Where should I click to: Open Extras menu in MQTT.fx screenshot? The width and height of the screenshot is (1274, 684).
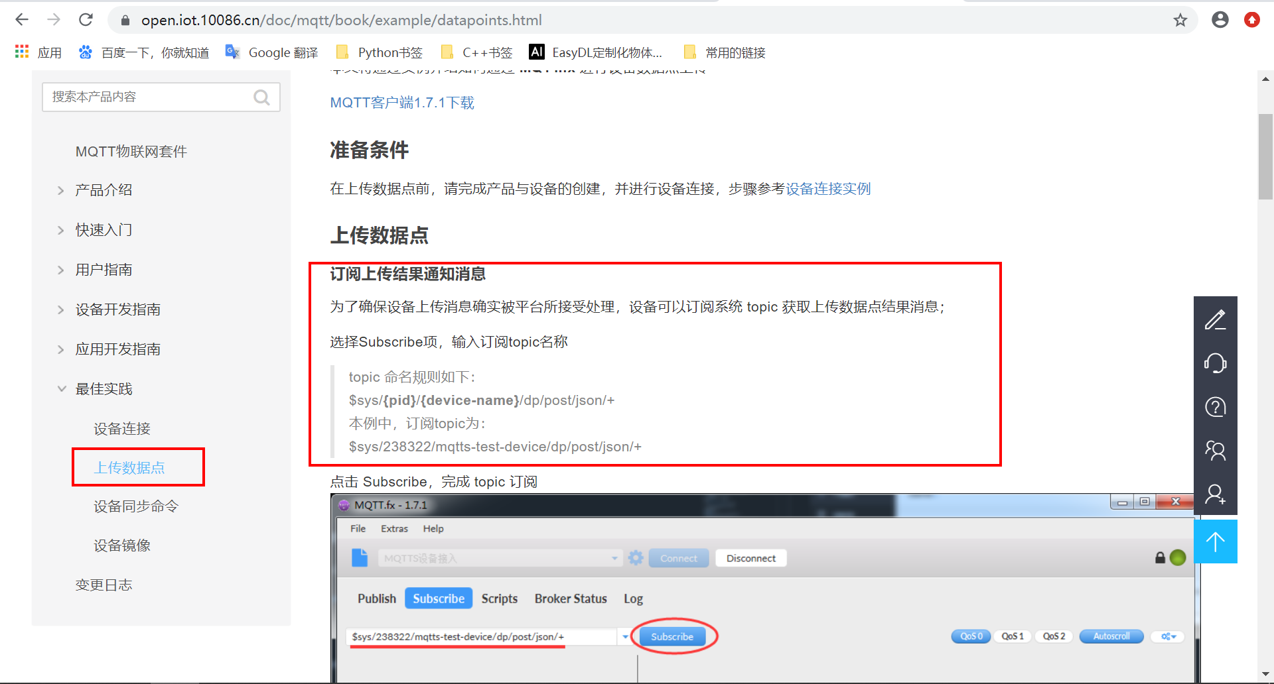click(394, 528)
